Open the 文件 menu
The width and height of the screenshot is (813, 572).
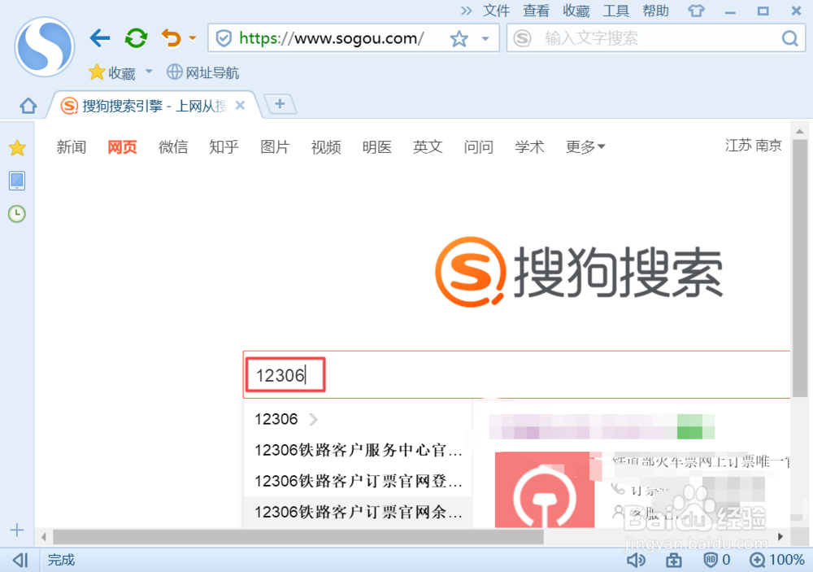tap(496, 11)
